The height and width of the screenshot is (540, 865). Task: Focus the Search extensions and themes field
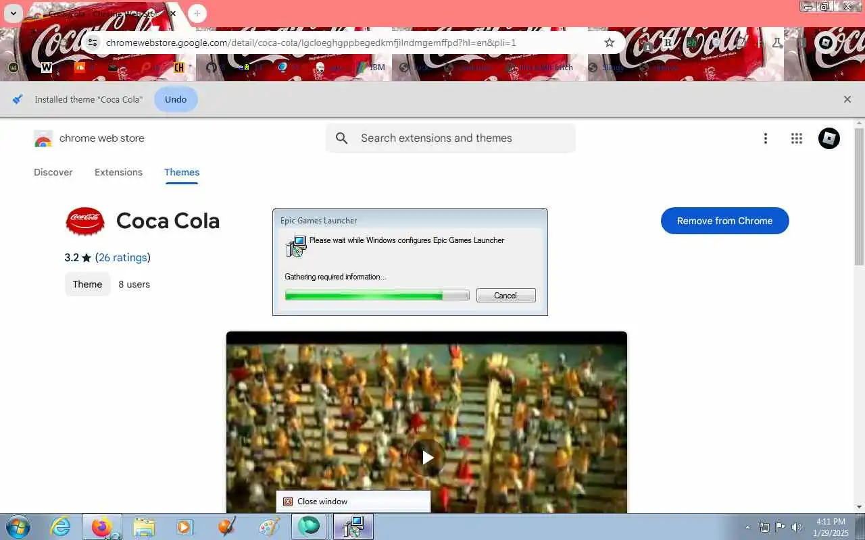(451, 138)
